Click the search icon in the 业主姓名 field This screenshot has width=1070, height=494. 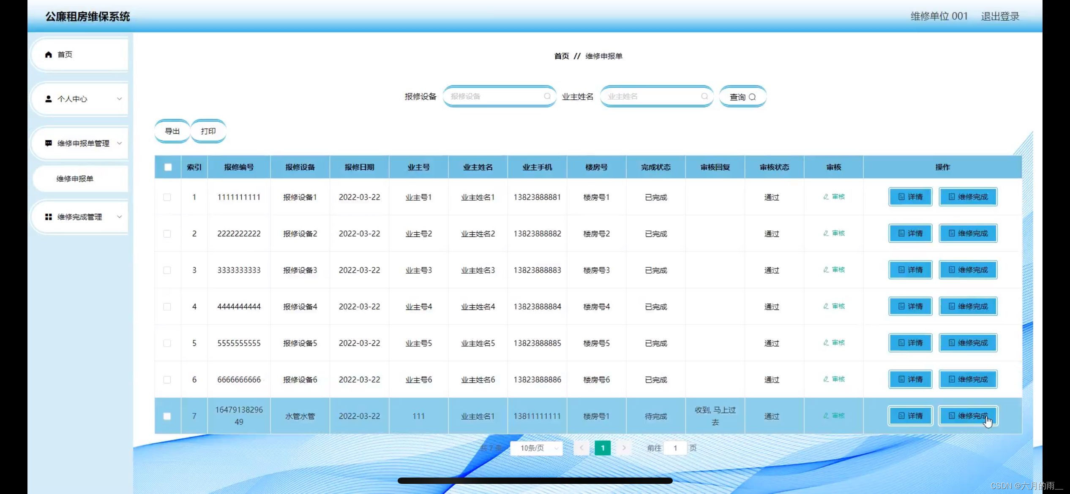point(704,96)
